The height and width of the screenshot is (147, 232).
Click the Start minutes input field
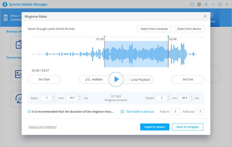click(x=46, y=98)
